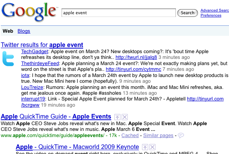The width and height of the screenshot is (229, 154).
Task: Open comment bubble for apple.com result
Action: 181,136
